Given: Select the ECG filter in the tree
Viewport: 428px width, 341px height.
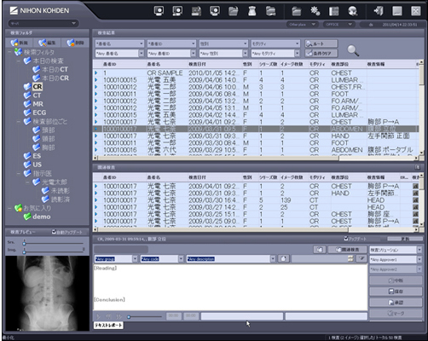Looking at the screenshot, I should pos(39,113).
